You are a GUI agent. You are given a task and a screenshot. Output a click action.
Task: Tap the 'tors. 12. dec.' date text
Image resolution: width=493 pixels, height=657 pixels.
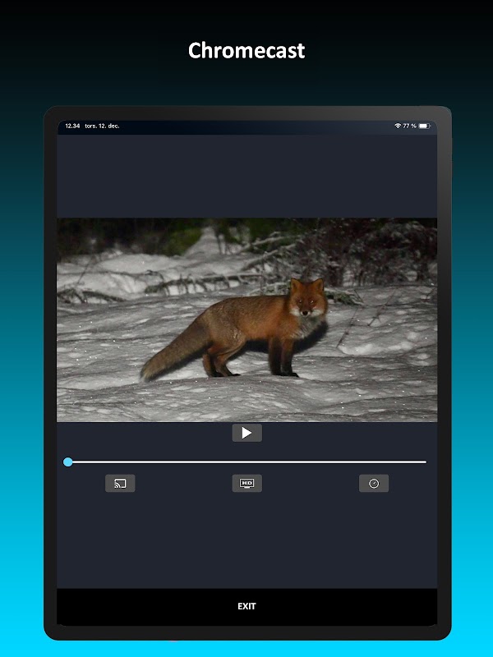pyautogui.click(x=102, y=126)
